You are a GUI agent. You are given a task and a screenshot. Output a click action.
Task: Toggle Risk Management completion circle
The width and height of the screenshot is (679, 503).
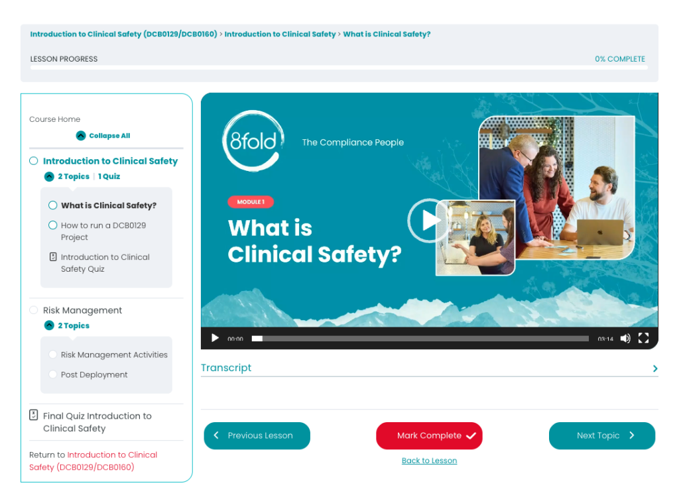tap(33, 310)
